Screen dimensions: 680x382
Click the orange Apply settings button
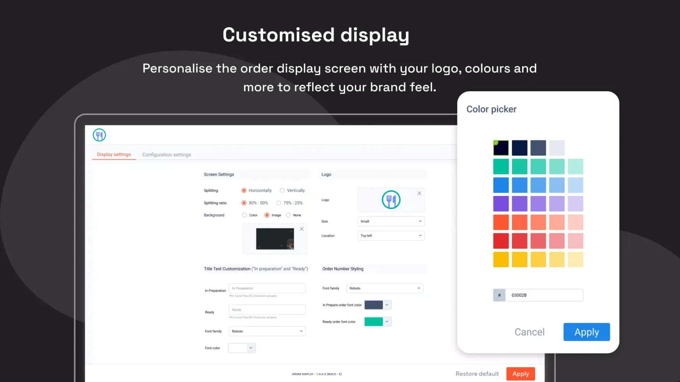[521, 374]
